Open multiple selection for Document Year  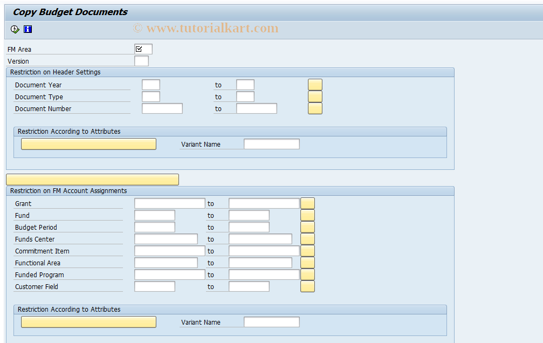pos(315,85)
